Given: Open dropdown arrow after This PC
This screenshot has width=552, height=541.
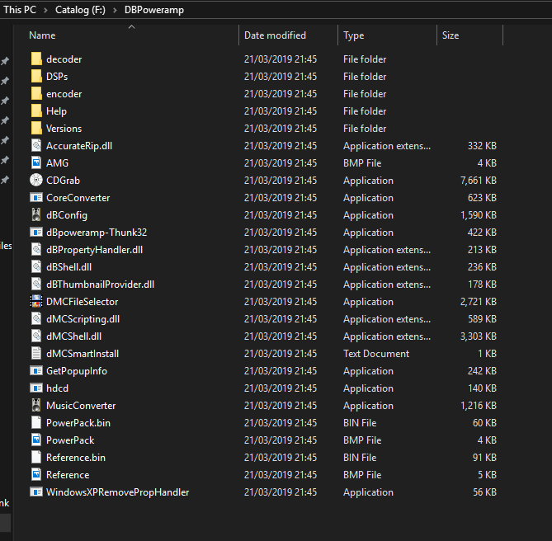Looking at the screenshot, I should (x=45, y=9).
